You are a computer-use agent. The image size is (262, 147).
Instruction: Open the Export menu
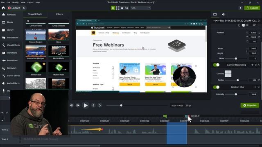[x=30, y=2]
